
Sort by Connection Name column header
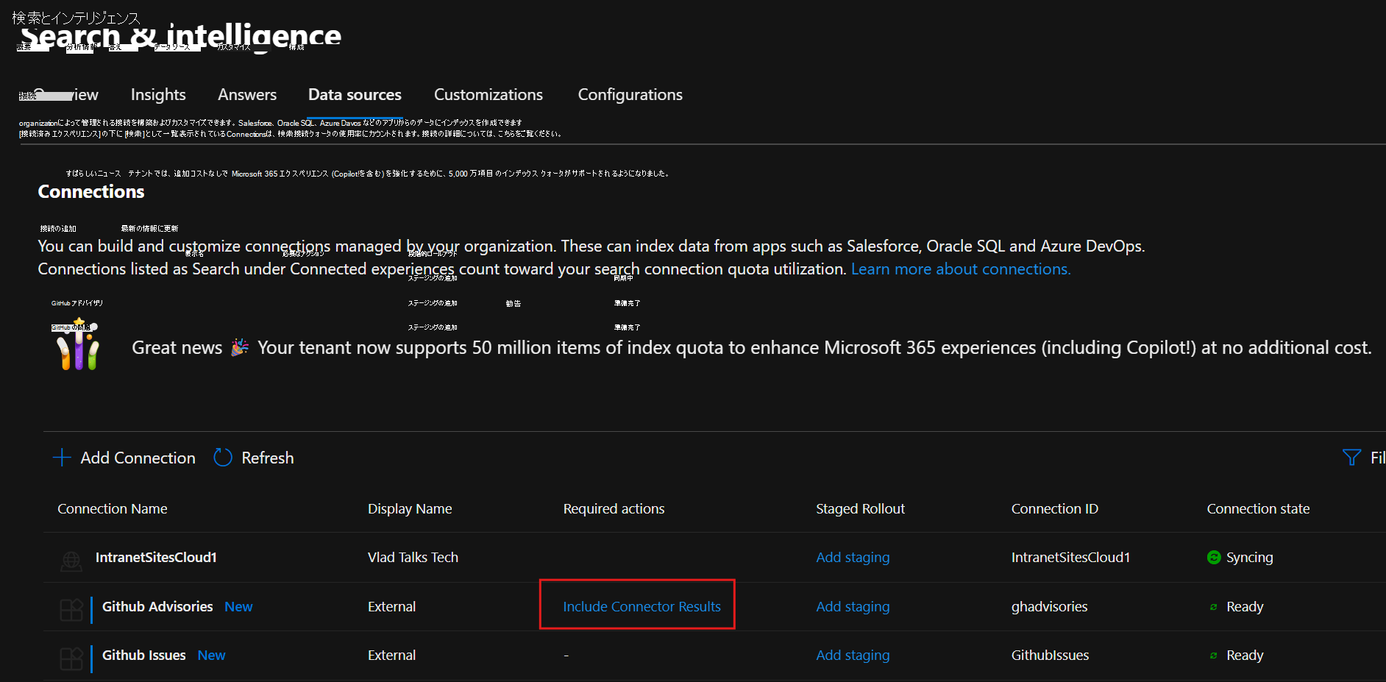(113, 509)
